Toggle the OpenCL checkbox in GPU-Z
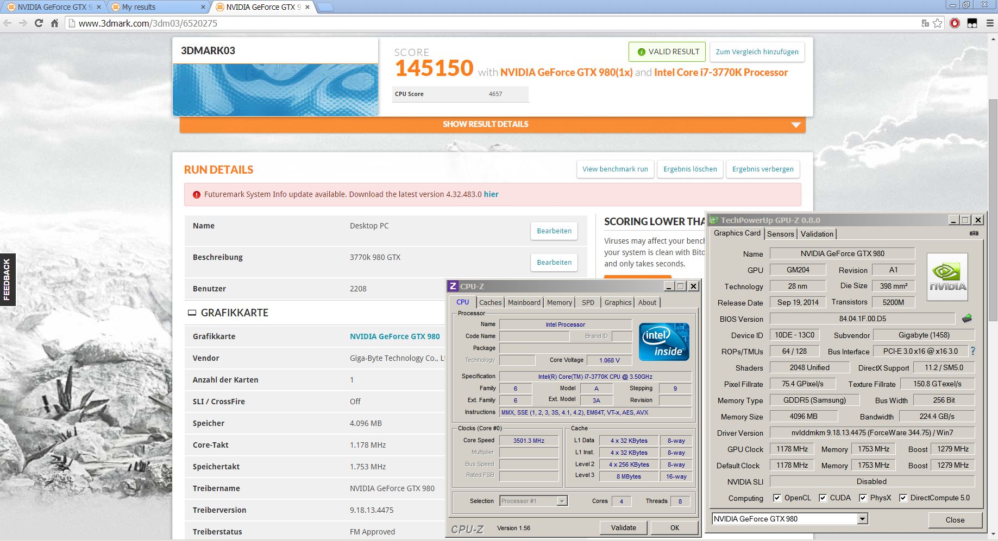 tap(777, 498)
